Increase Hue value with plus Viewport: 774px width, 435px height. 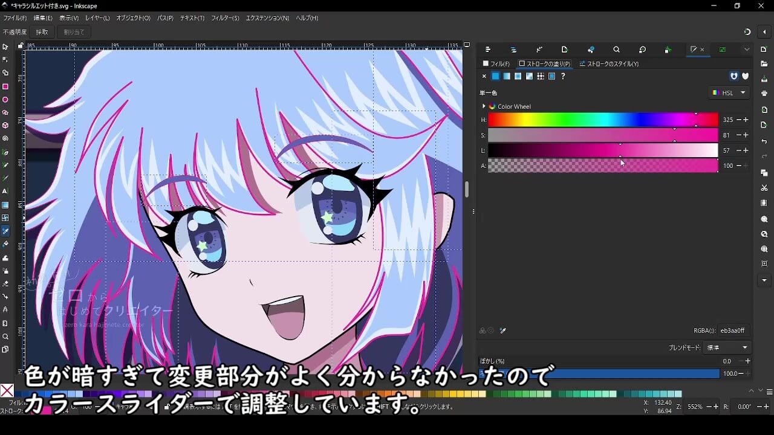point(746,120)
